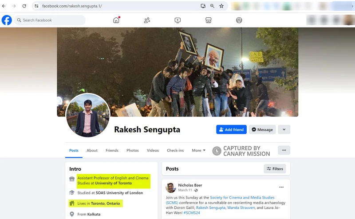Click Nicholas Baer's avatar thumbnail
355x219 pixels.
(x=171, y=188)
